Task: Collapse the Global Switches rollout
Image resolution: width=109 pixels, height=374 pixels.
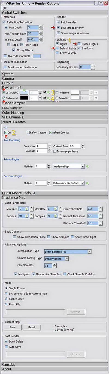Action: click(x=55, y=13)
